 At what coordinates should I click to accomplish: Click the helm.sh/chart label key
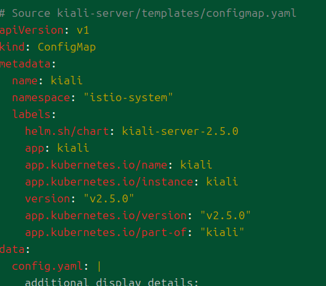pos(67,131)
